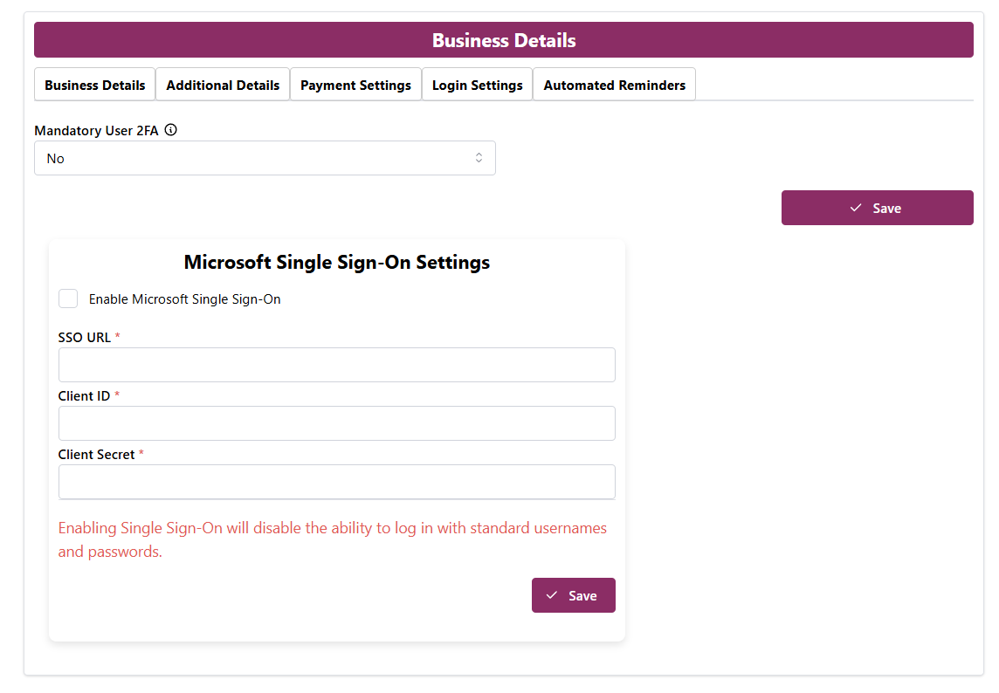Click the checkmark icon on the top Save button
This screenshot has height=693, width=999.
[856, 208]
